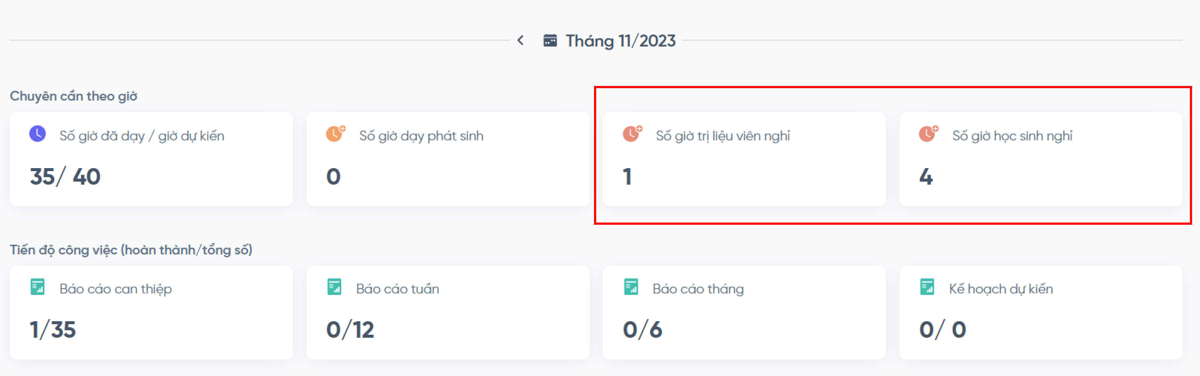Click the 0/6 monthly report count
Viewport: 1200px width, 376px height.
642,330
